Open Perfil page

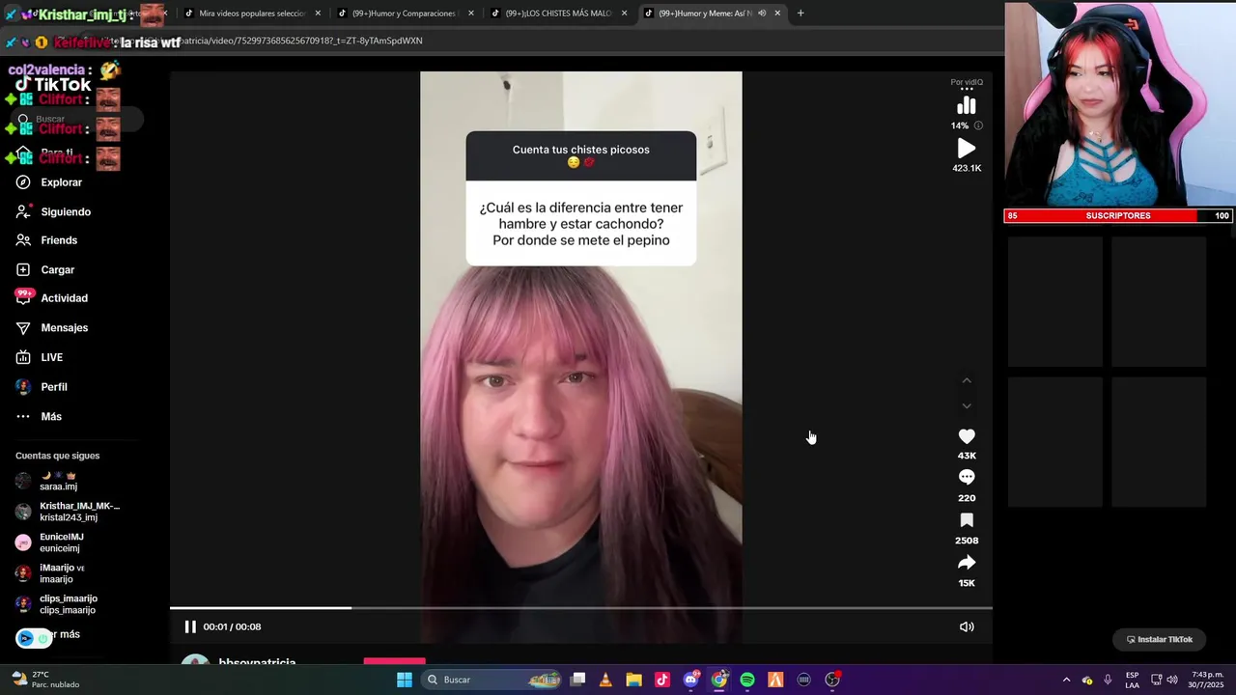[x=42, y=387]
